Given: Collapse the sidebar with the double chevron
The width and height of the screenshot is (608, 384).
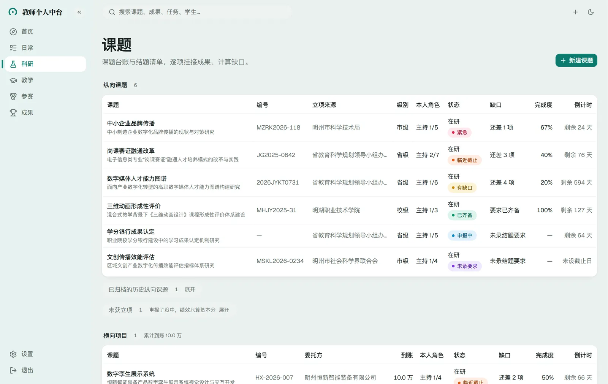Looking at the screenshot, I should click(79, 12).
